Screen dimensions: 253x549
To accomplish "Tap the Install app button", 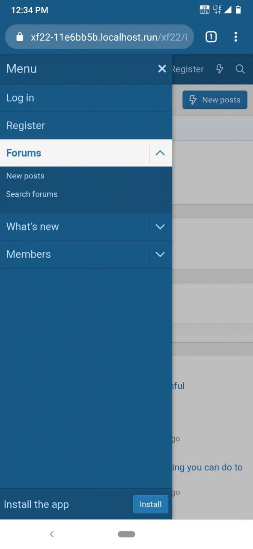I will 151,504.
